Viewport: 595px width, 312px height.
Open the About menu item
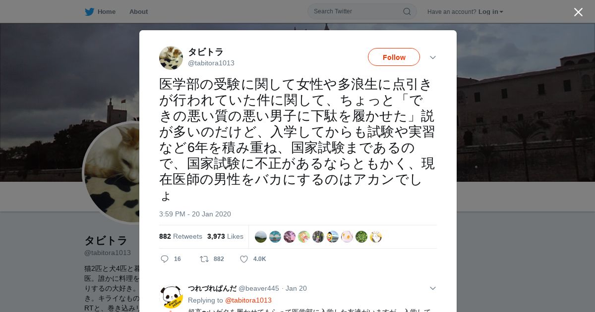tap(138, 11)
